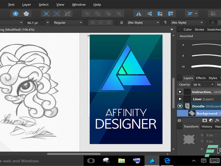Screen dimensions: 221x166
Task: Open the Select menu
Action: 44,5
